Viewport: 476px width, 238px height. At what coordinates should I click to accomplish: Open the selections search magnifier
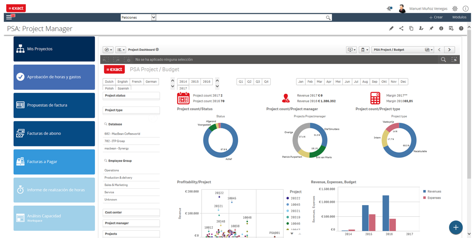[x=443, y=59]
